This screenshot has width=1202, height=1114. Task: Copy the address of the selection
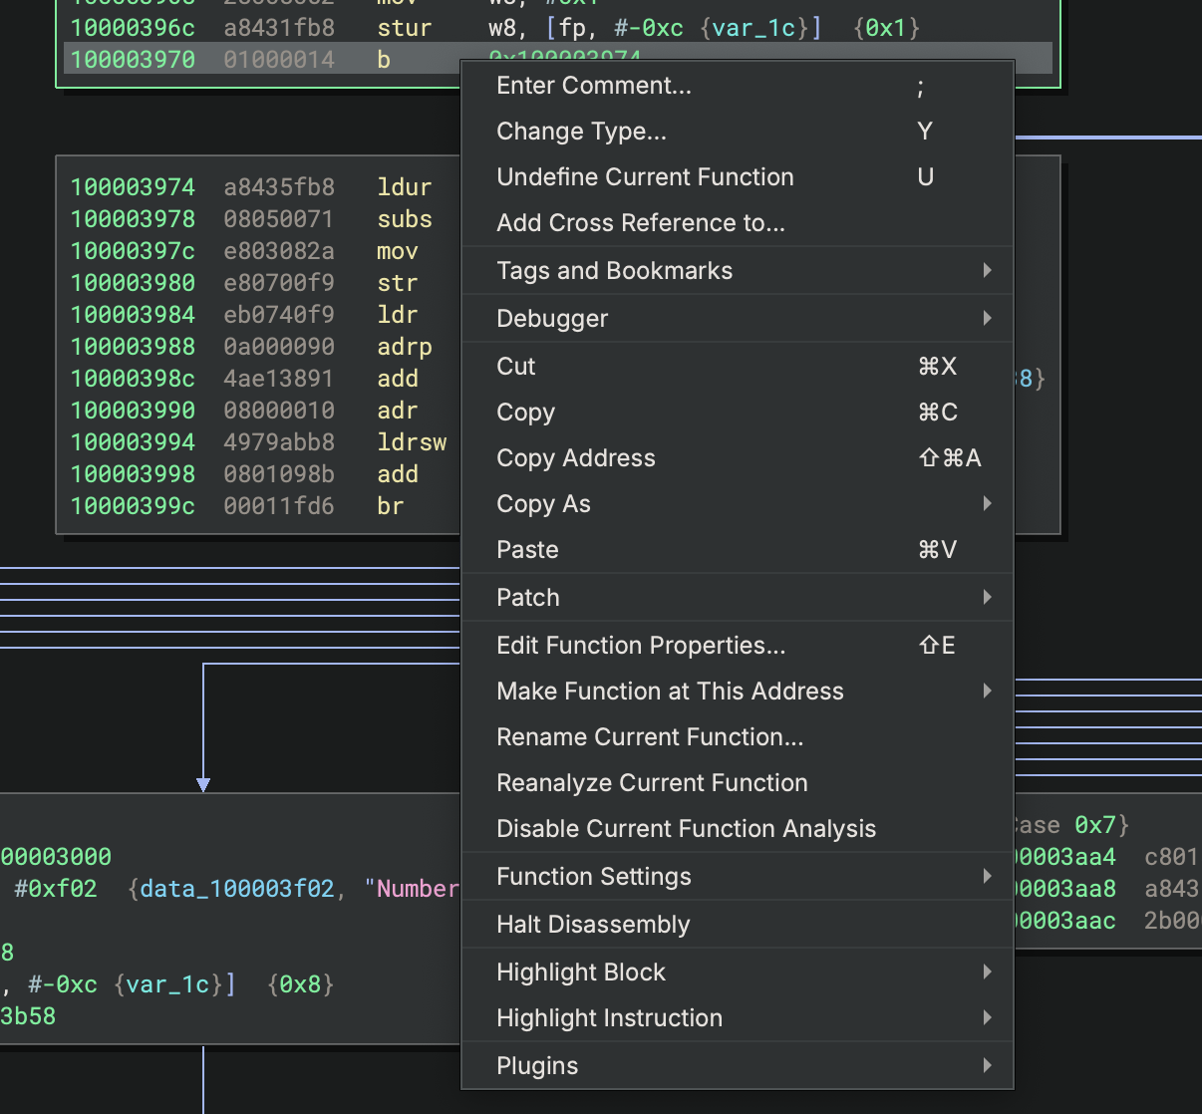click(x=575, y=458)
